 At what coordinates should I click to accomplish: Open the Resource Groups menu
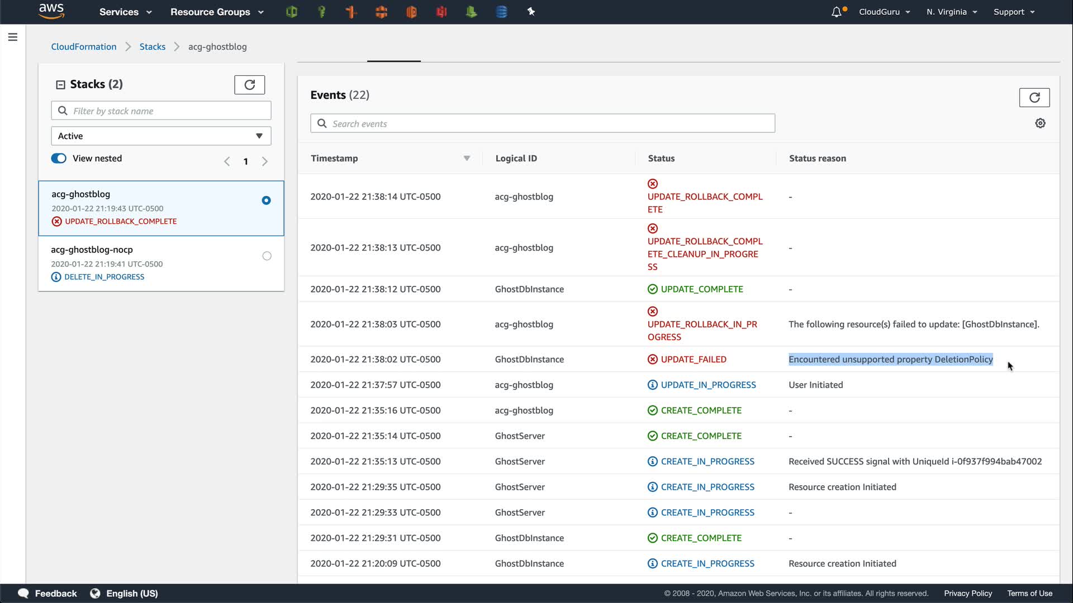(216, 12)
